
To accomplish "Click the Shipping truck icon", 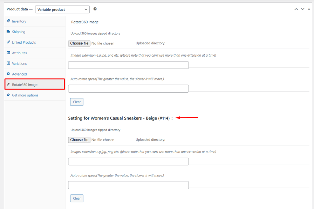I will click(8, 31).
